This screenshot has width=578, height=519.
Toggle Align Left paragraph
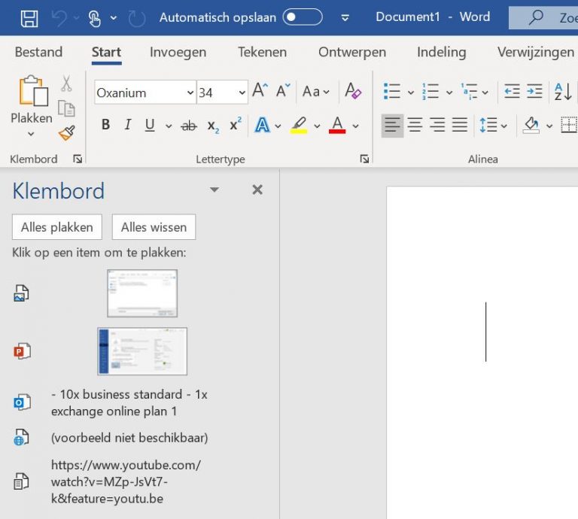392,126
